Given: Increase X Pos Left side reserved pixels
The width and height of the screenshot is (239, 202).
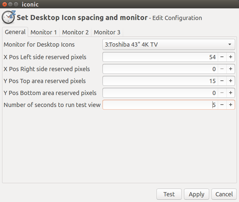Looking at the screenshot, I should coord(231,57).
